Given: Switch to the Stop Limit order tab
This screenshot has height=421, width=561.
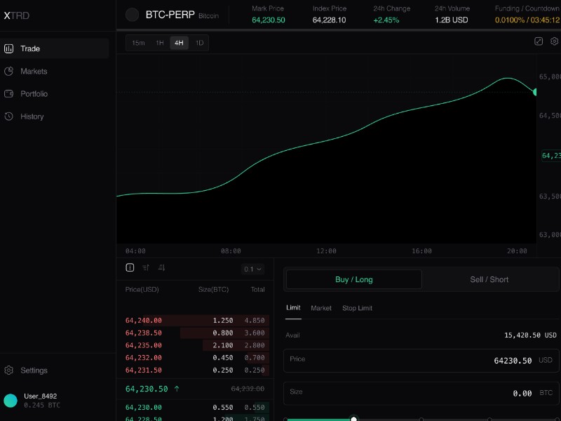Looking at the screenshot, I should pyautogui.click(x=357, y=308).
